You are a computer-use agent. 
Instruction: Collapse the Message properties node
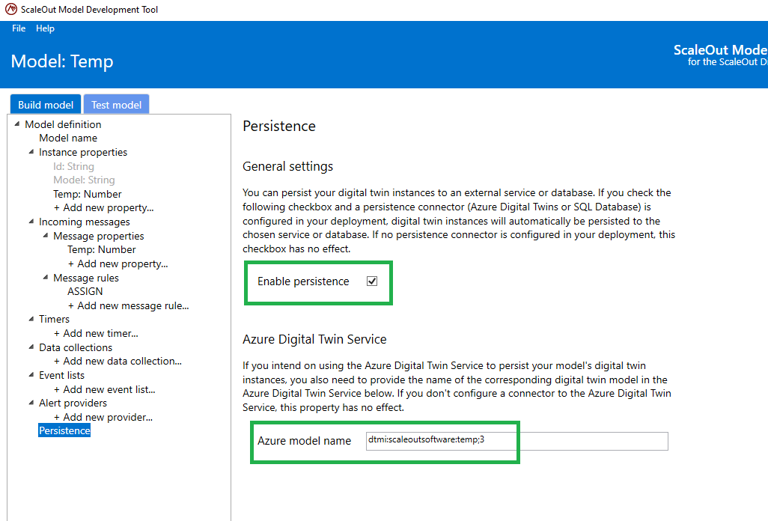click(46, 236)
